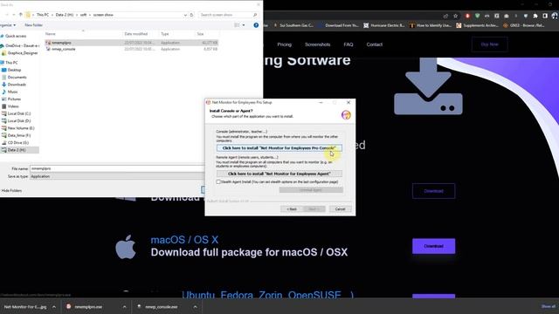Open the macOS / OS X link

pos(184,240)
